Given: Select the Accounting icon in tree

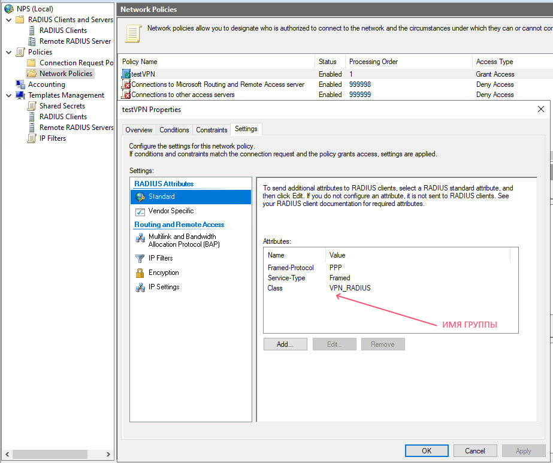Looking at the screenshot, I should (20, 84).
